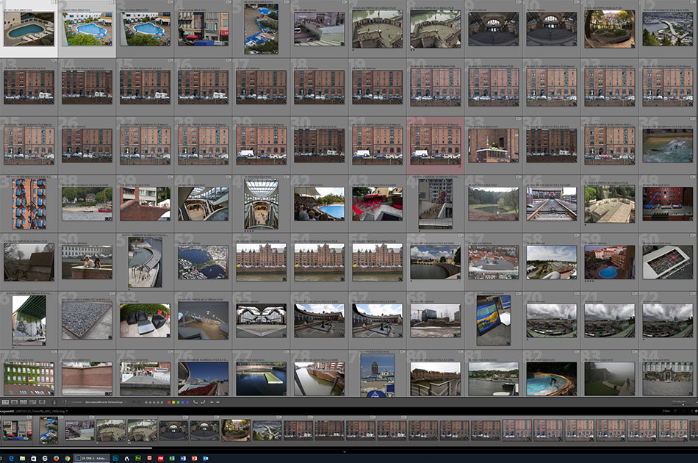Apply the green color label
698x463 pixels.
coord(178,402)
